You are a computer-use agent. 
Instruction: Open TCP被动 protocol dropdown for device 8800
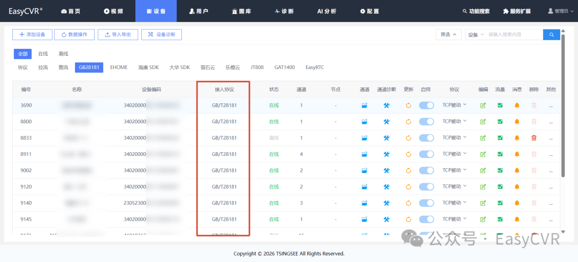coord(454,122)
